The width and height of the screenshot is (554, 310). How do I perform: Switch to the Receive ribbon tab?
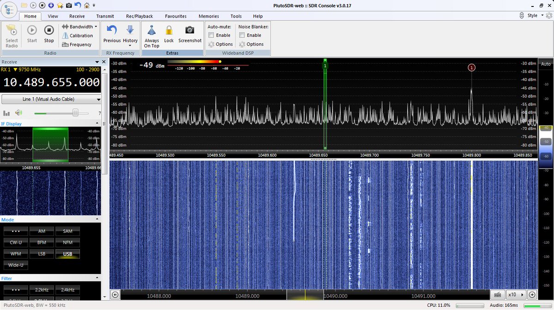pos(77,16)
